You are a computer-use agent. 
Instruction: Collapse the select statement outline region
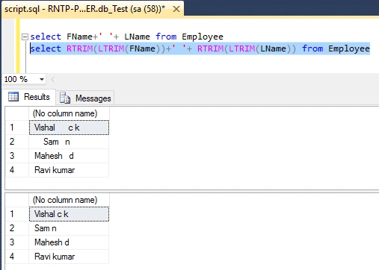pyautogui.click(x=25, y=37)
